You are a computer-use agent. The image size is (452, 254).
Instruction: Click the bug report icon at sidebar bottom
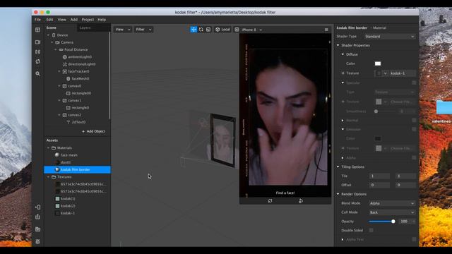point(37,241)
